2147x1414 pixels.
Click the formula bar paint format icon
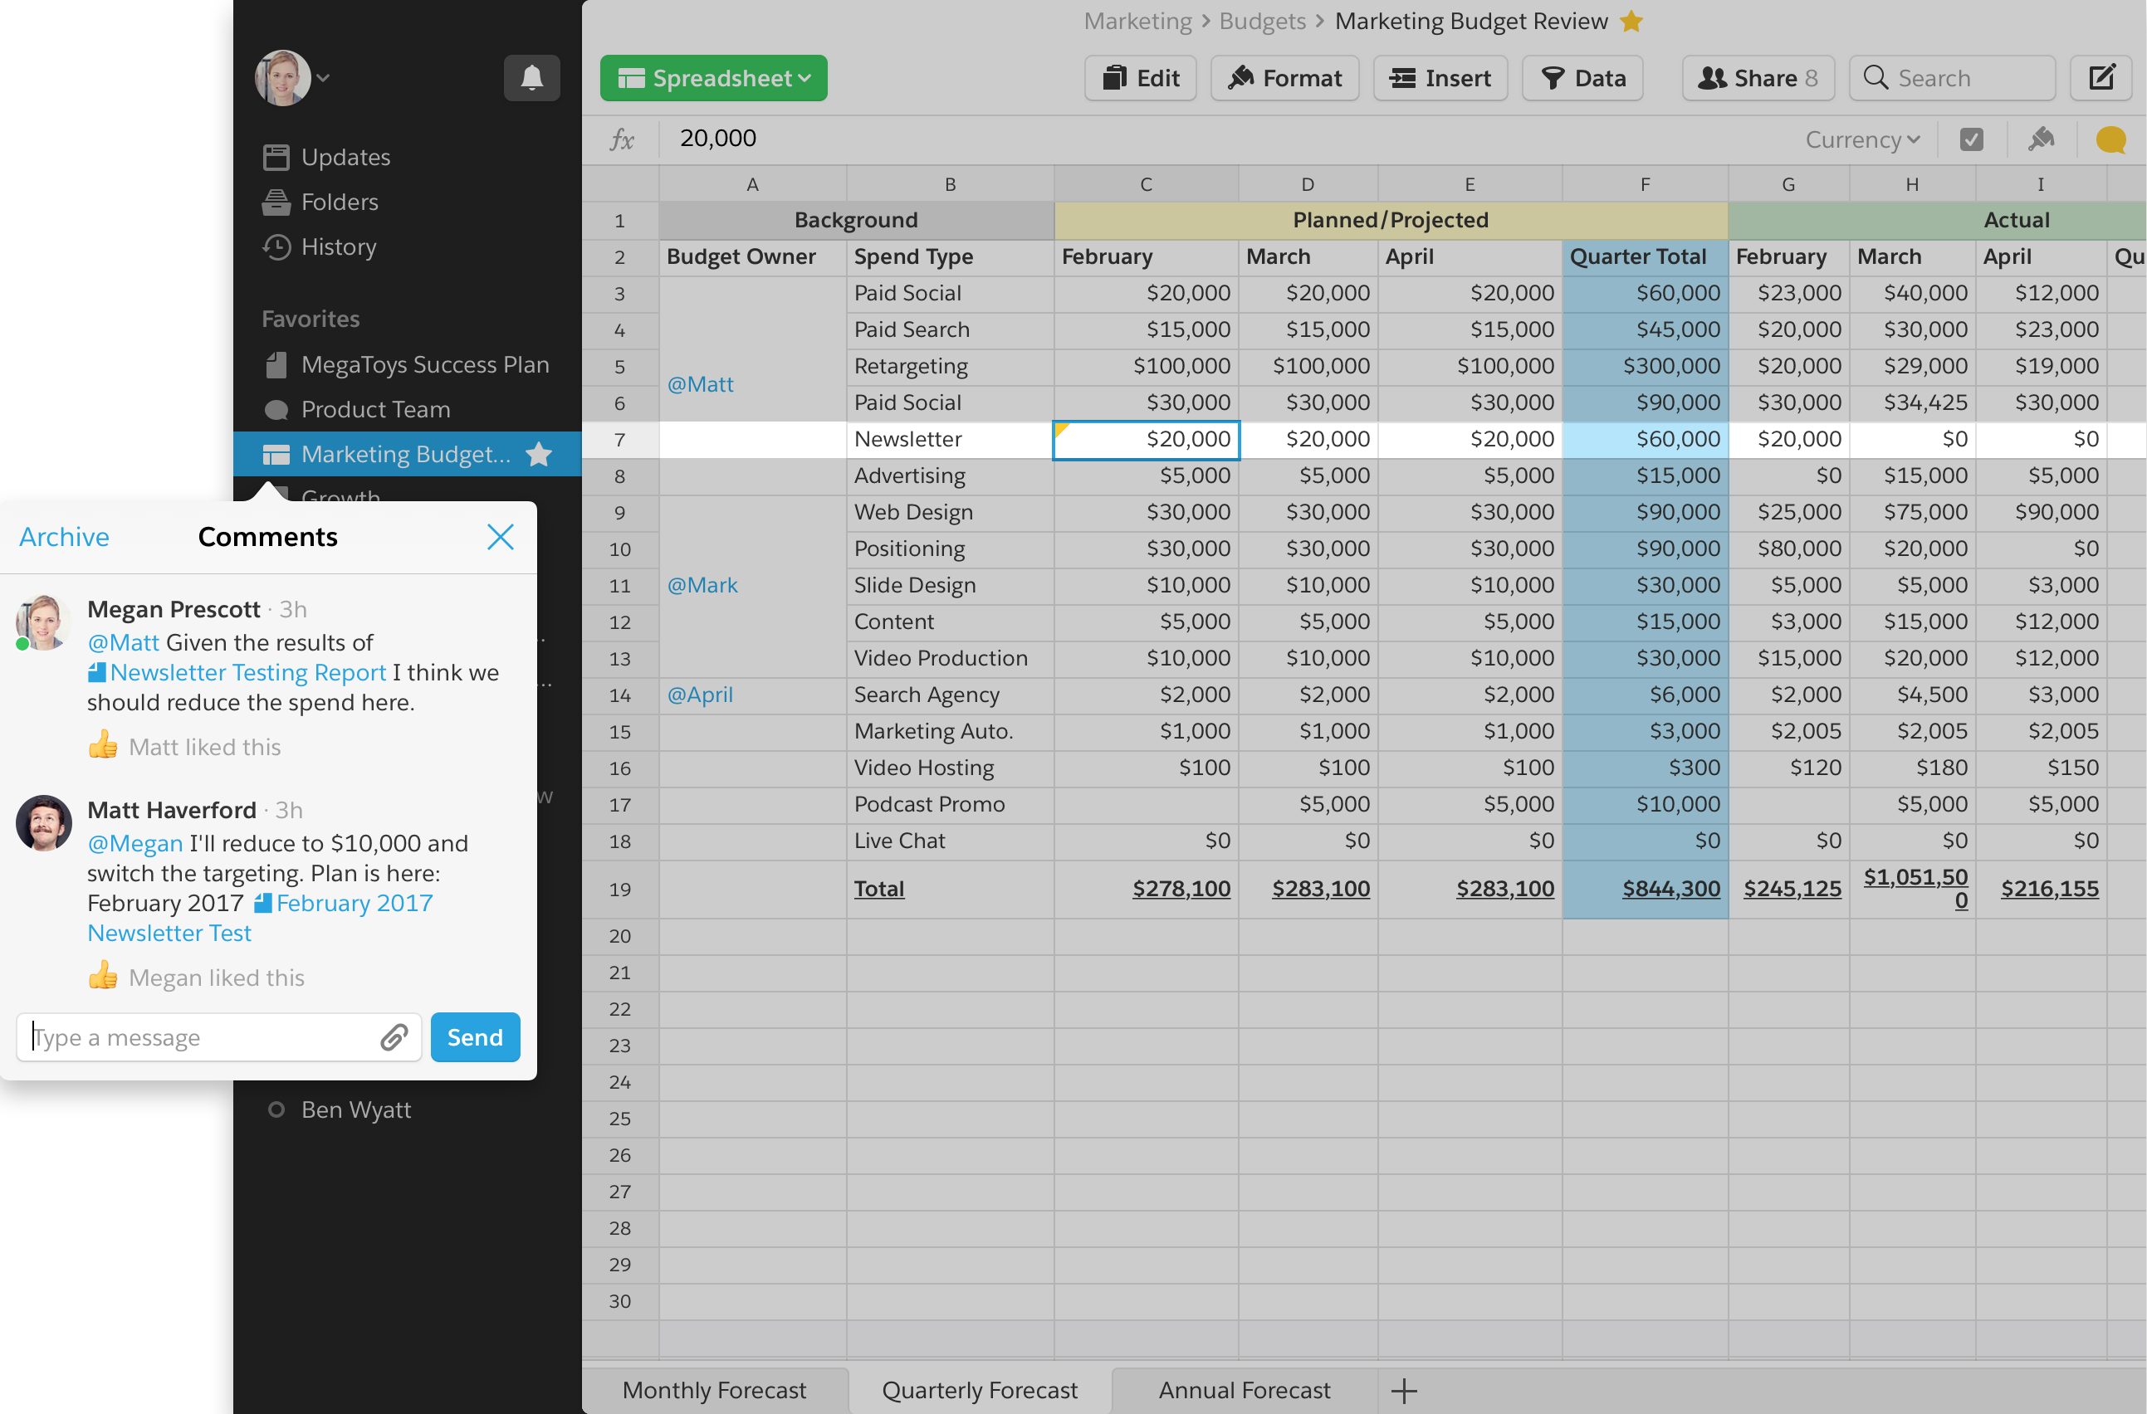[2042, 139]
